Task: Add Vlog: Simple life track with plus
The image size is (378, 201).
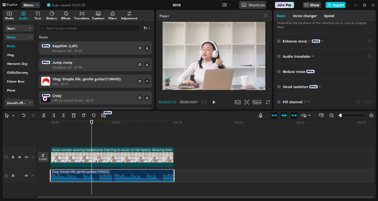Action: (147, 81)
